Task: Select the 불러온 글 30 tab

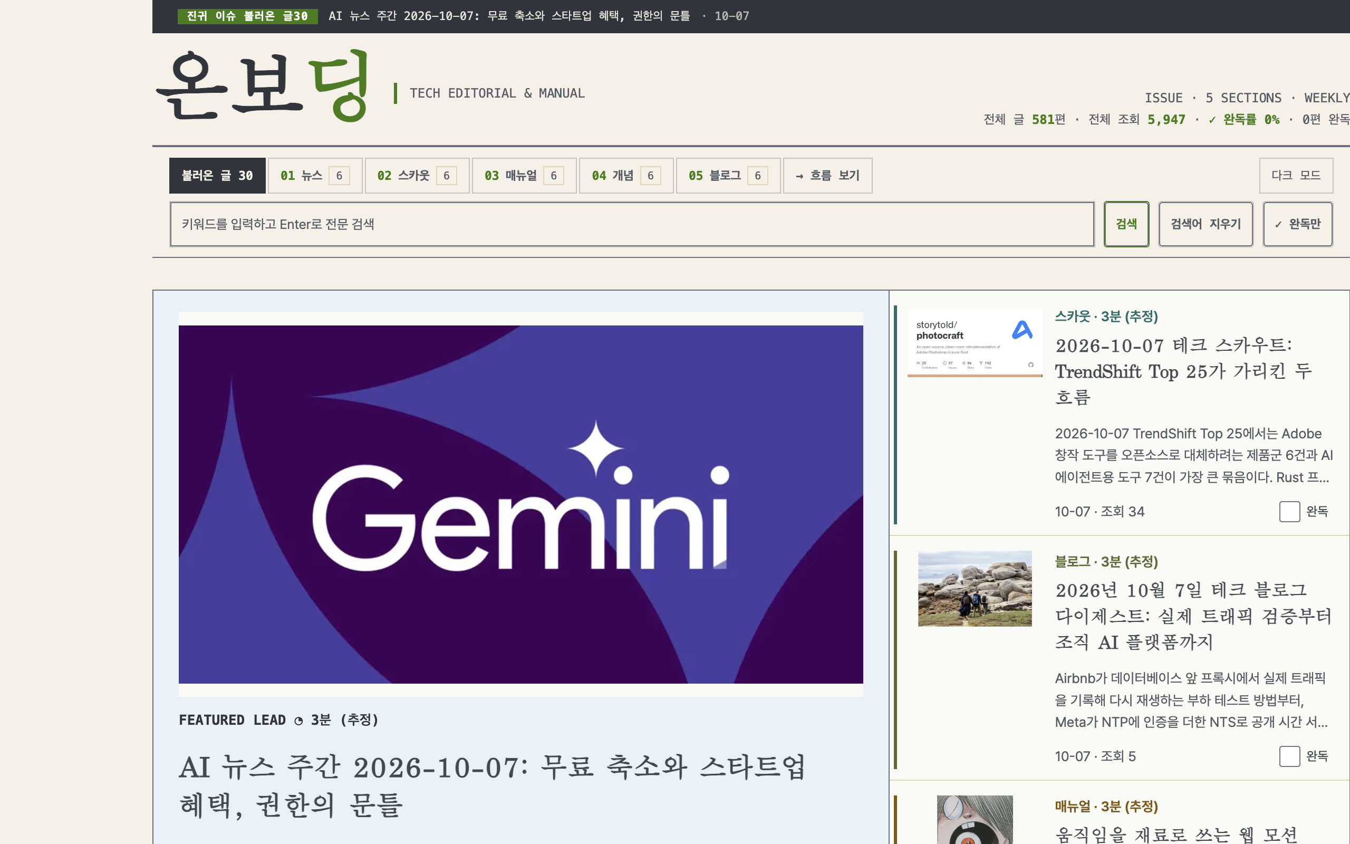Action: tap(217, 175)
